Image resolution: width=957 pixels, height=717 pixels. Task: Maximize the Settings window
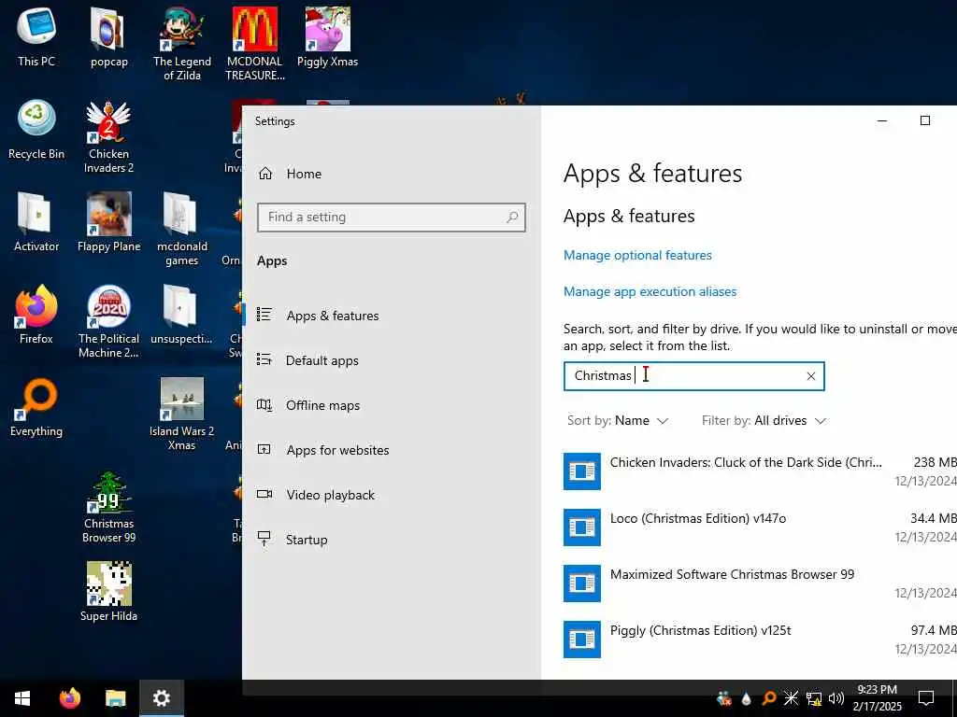(924, 120)
